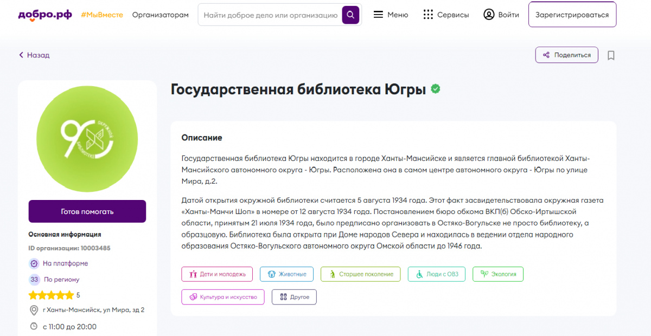The width and height of the screenshot is (651, 336).
Task: Click the bookmark icon to save organization
Action: [611, 55]
